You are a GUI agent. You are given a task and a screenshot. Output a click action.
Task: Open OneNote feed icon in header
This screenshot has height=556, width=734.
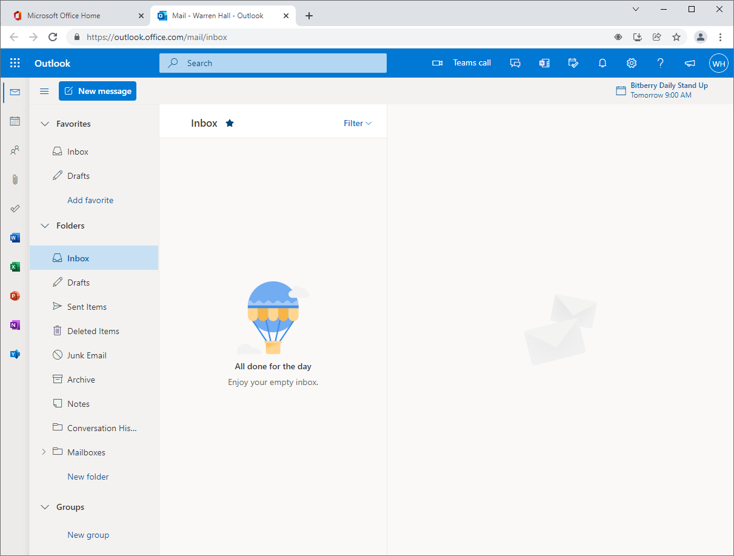544,63
